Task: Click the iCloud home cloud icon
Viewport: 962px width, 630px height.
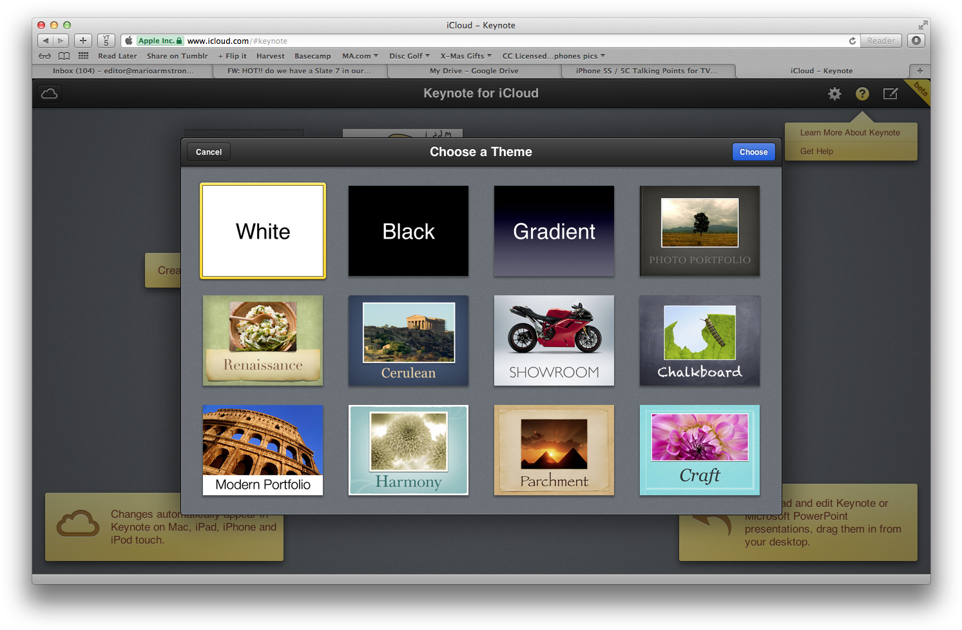Action: click(x=49, y=94)
